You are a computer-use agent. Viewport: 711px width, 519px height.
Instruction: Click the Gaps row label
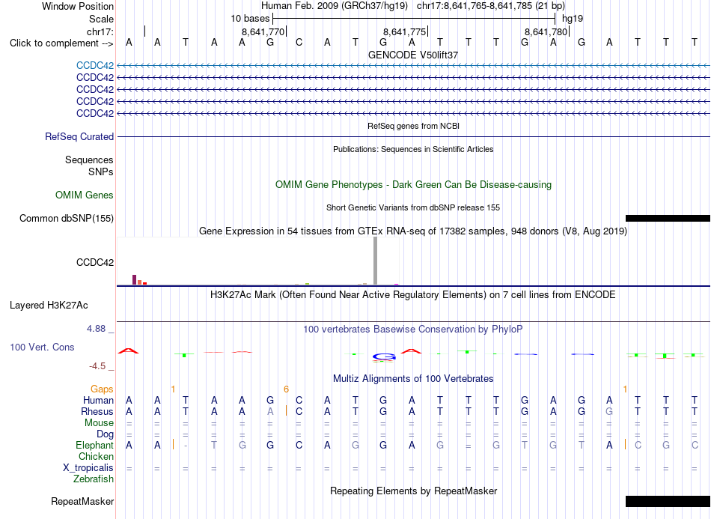click(102, 389)
